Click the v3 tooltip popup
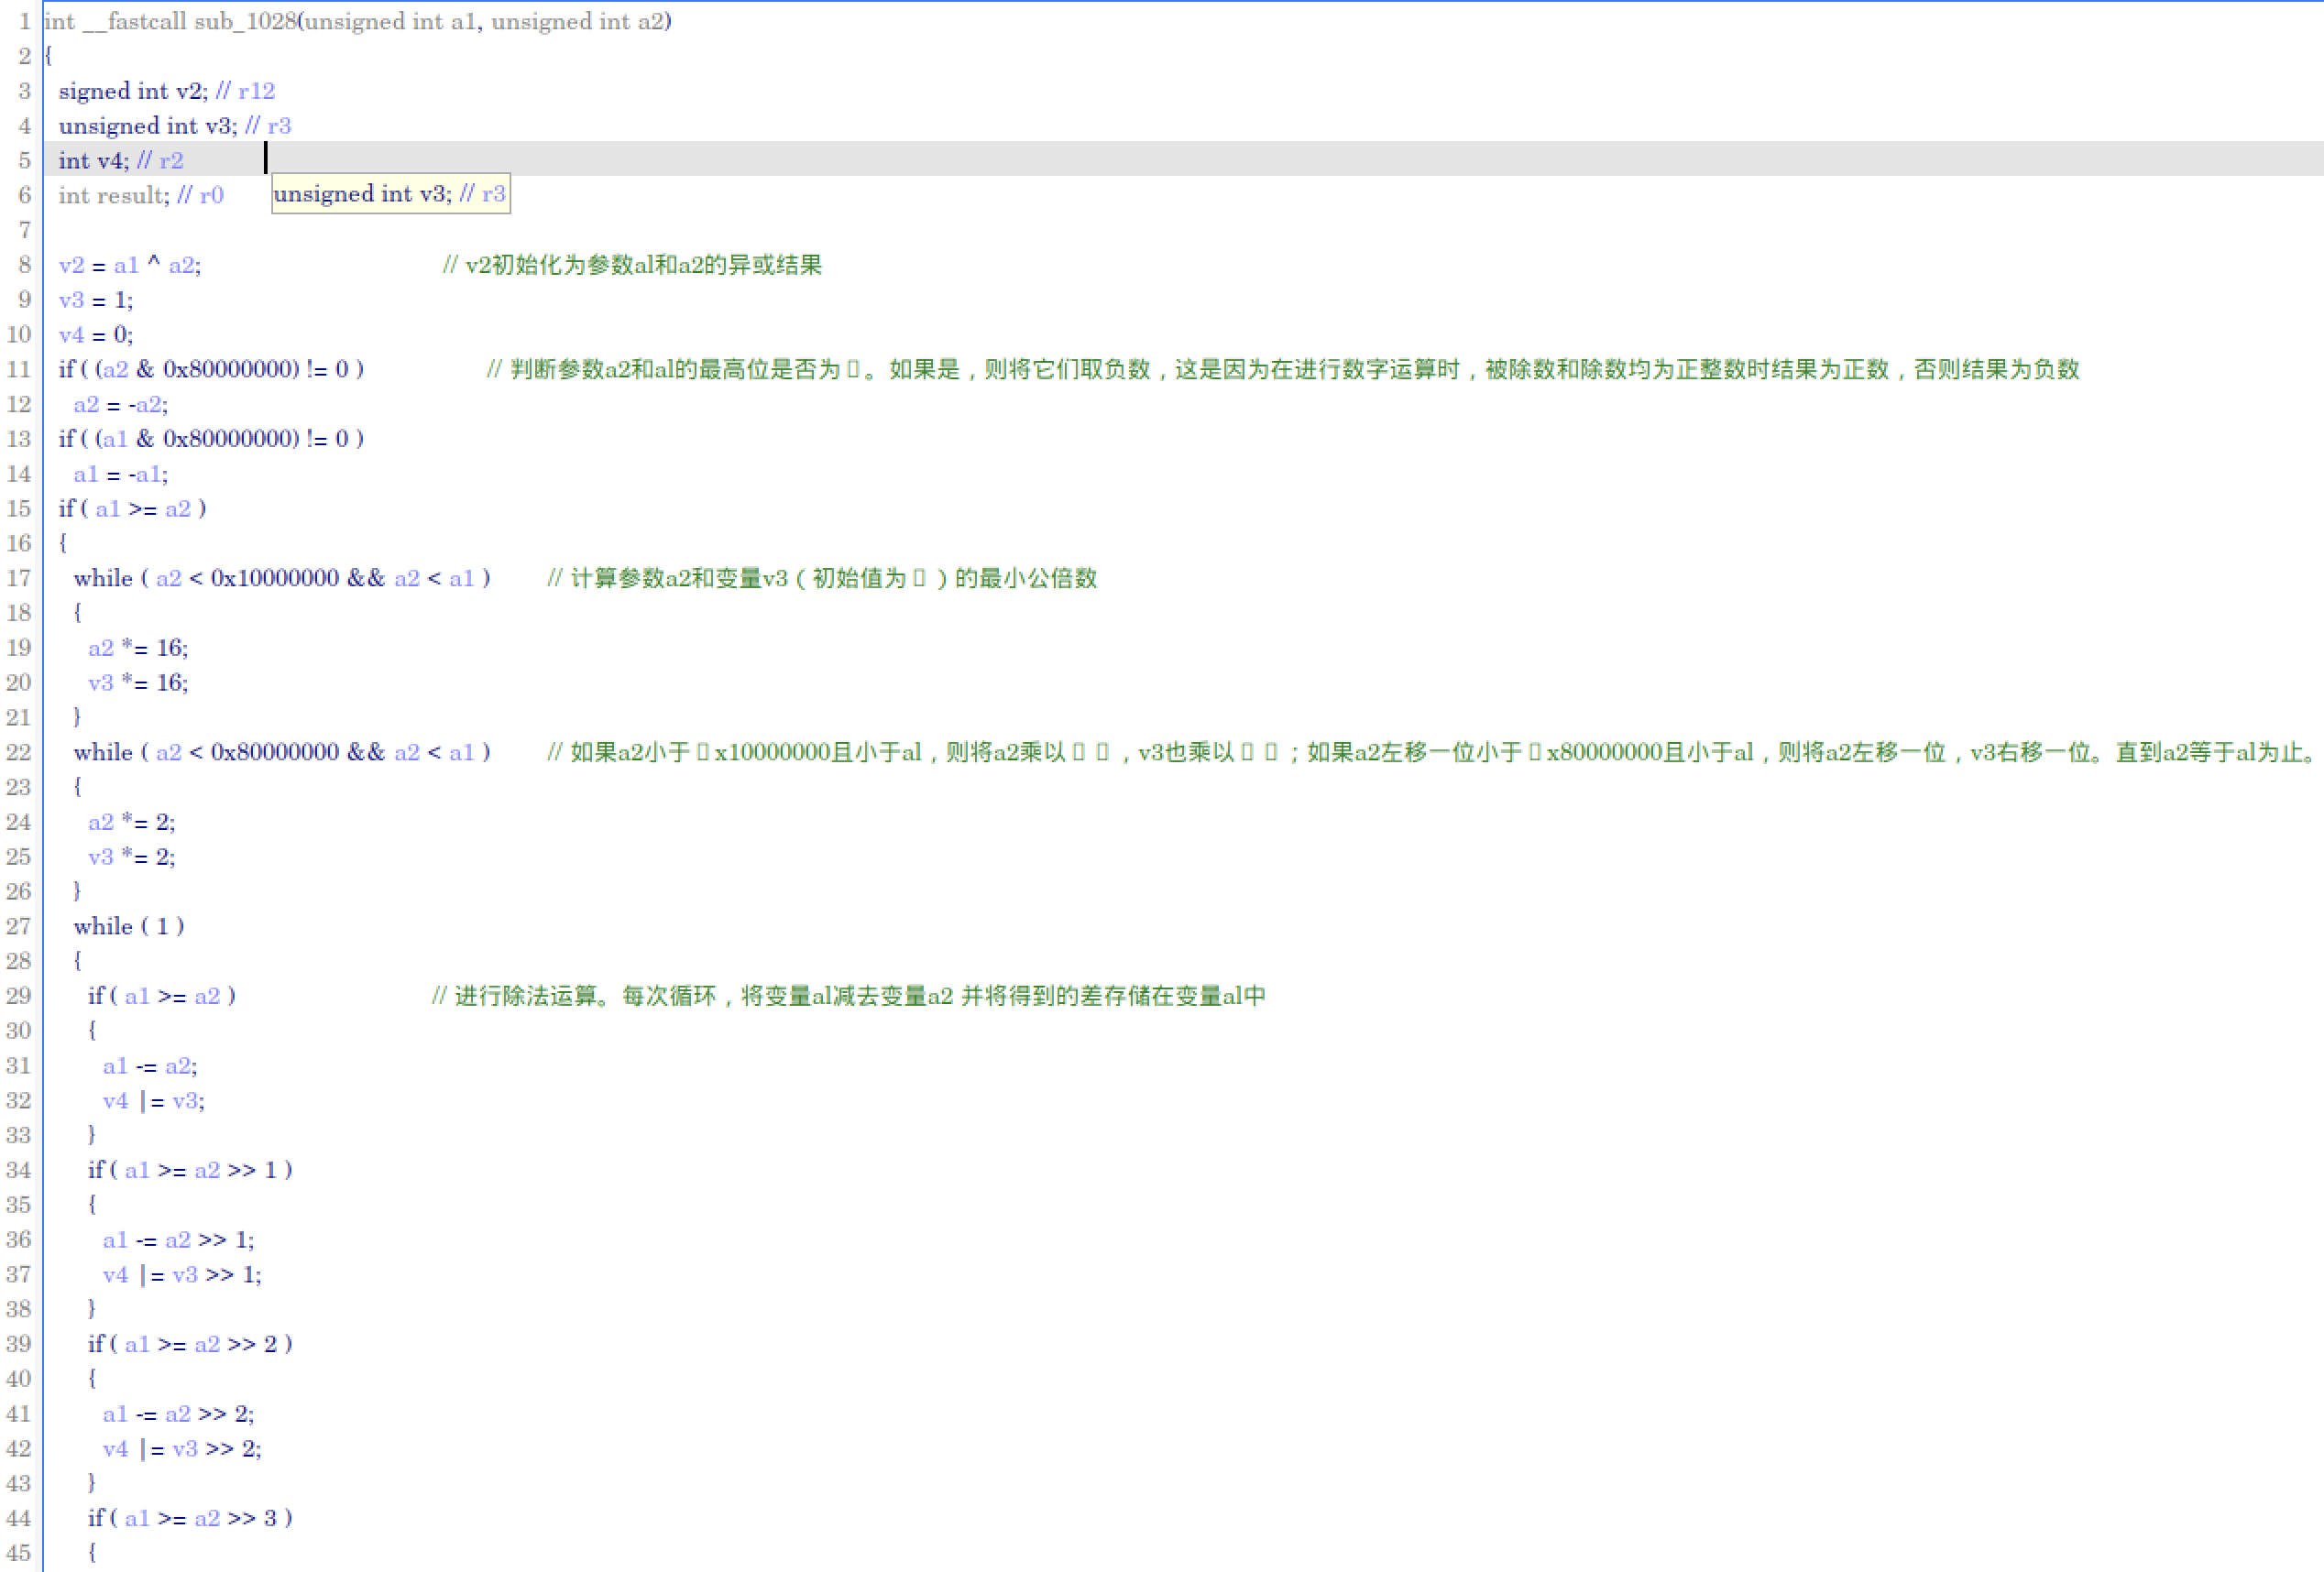 [390, 194]
